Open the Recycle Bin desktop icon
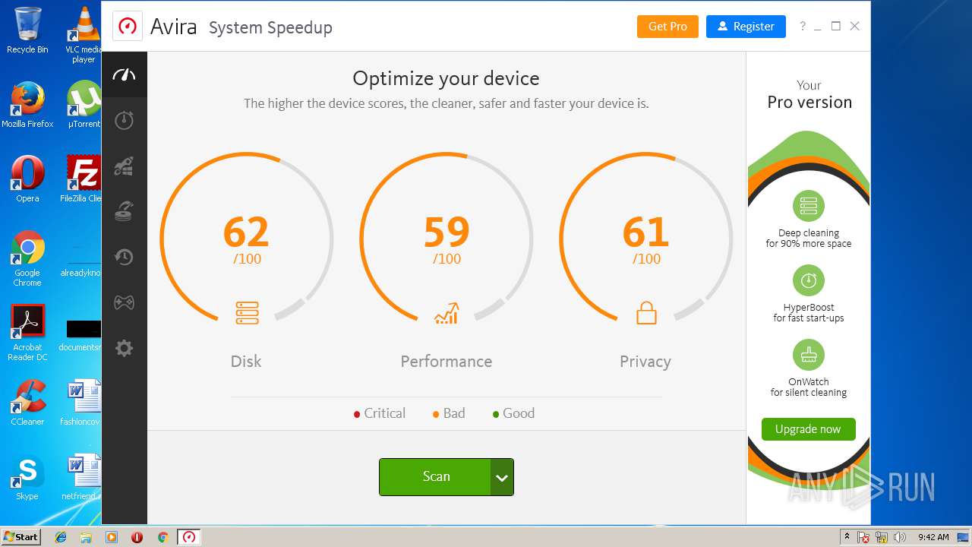972x547 pixels. (x=27, y=30)
